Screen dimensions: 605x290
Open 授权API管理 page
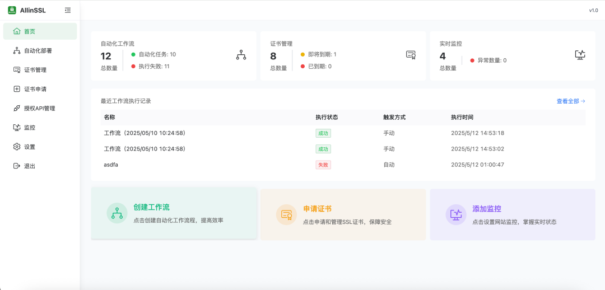(x=40, y=109)
